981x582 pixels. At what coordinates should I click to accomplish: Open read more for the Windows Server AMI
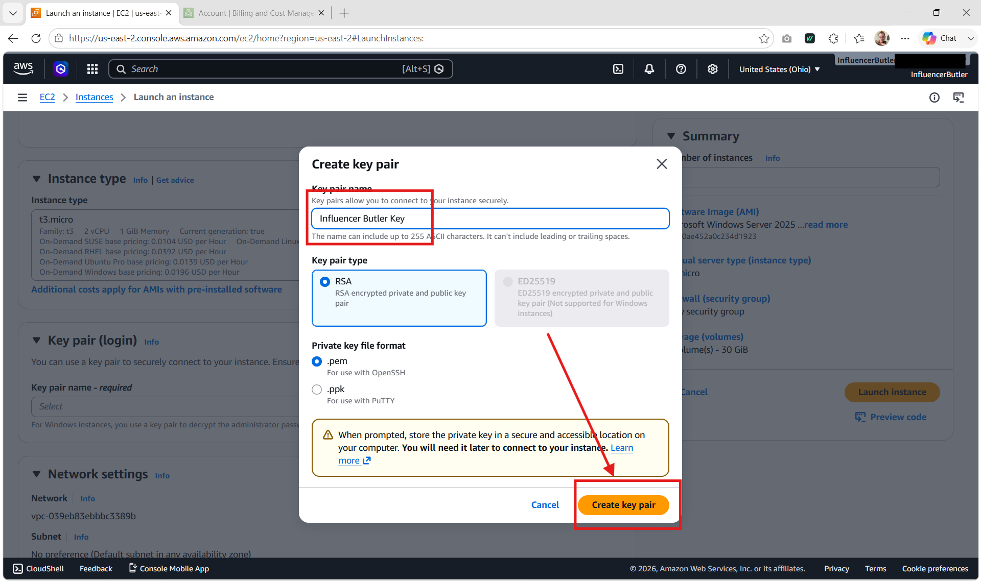[x=826, y=225]
